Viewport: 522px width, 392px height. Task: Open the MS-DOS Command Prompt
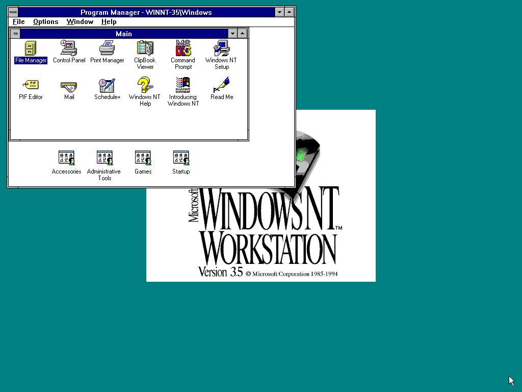click(182, 48)
